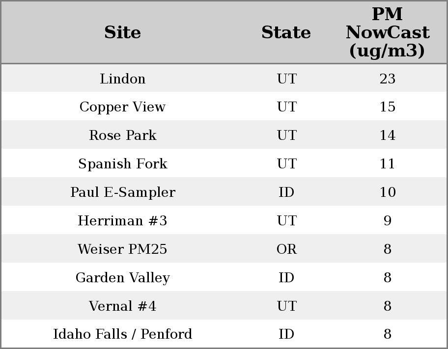Select the Copper View site cell
Image resolution: width=448 pixels, height=349 pixels.
click(122, 107)
